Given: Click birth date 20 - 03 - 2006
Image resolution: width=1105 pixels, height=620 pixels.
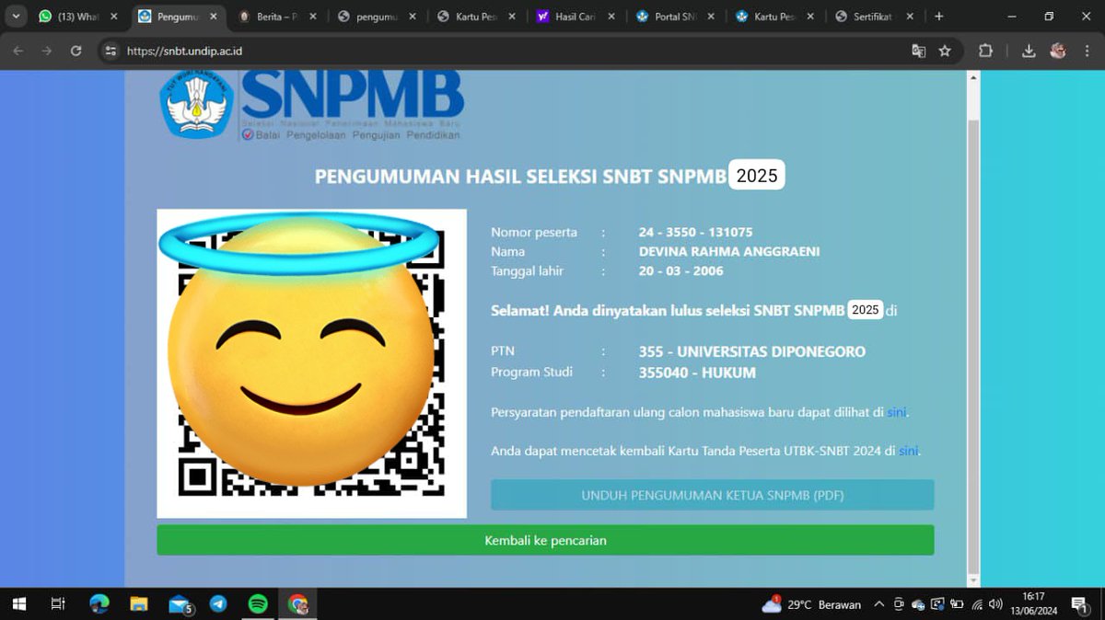Looking at the screenshot, I should pyautogui.click(x=680, y=270).
